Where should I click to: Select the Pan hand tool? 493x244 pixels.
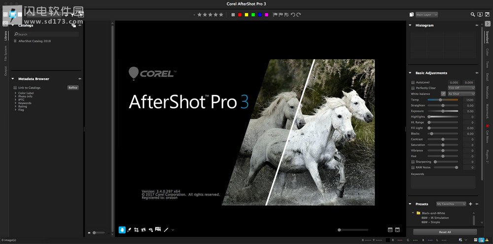[122, 230]
